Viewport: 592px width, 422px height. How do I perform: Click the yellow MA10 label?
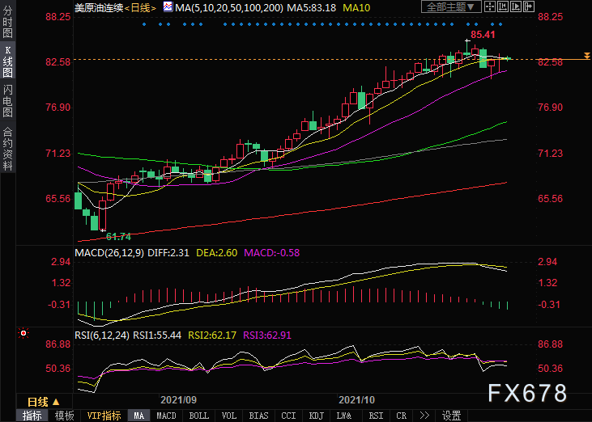pyautogui.click(x=356, y=7)
